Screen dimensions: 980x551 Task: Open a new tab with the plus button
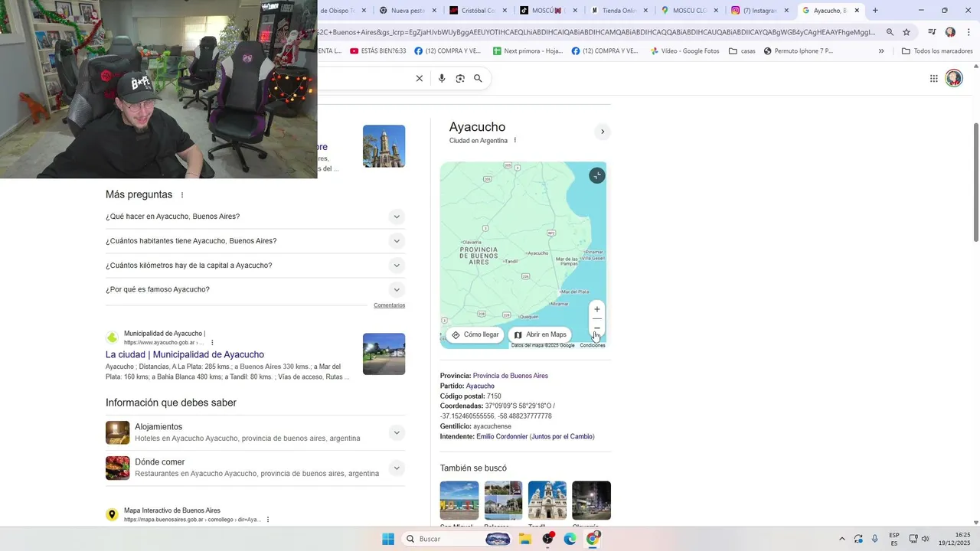coord(875,10)
